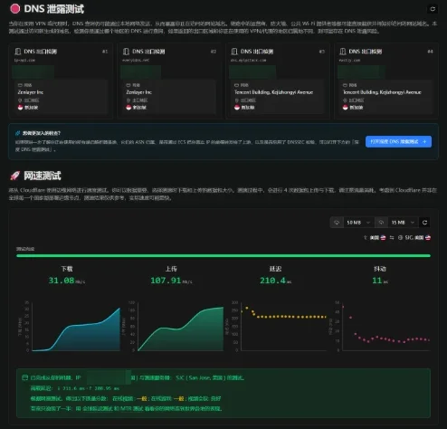Screen dimensions: 447x429
Task: Click the icon in the green results box
Action: coord(25,377)
